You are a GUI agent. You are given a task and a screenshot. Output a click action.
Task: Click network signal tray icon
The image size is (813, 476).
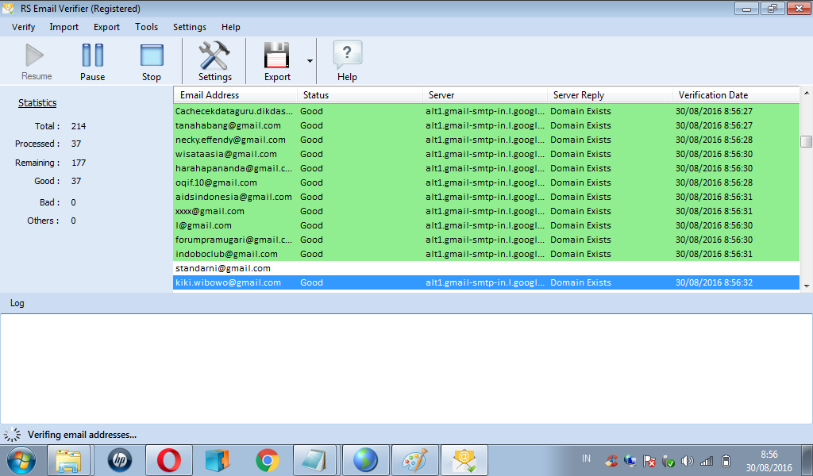(x=707, y=460)
